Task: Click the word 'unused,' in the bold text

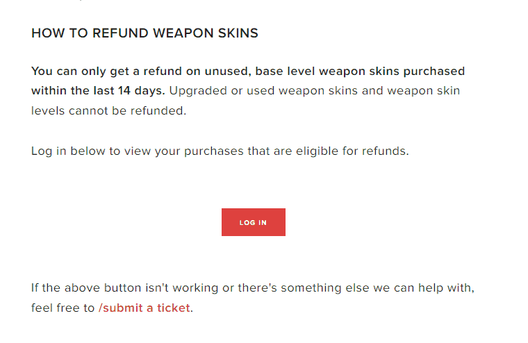Action: tap(228, 72)
